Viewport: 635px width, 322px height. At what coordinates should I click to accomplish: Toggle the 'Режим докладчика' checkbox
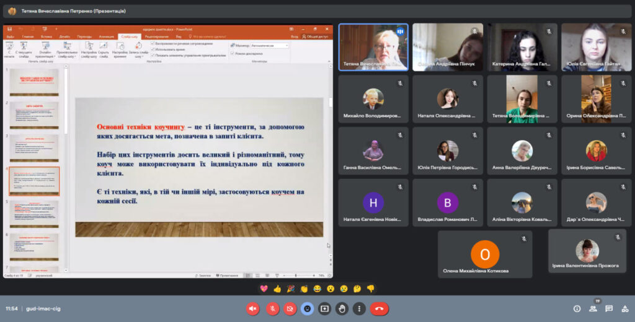point(231,53)
